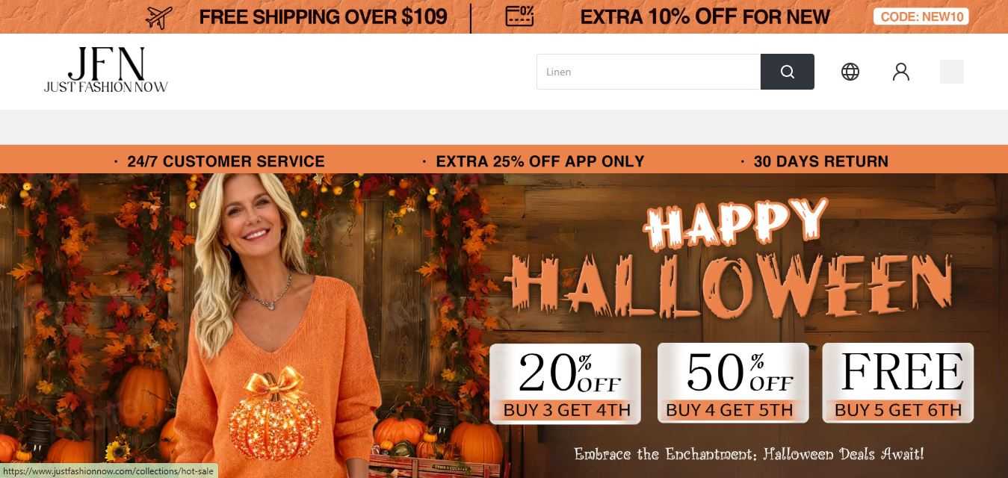Focus the Linen search field
Screen dimensions: 1008x478
(649, 72)
